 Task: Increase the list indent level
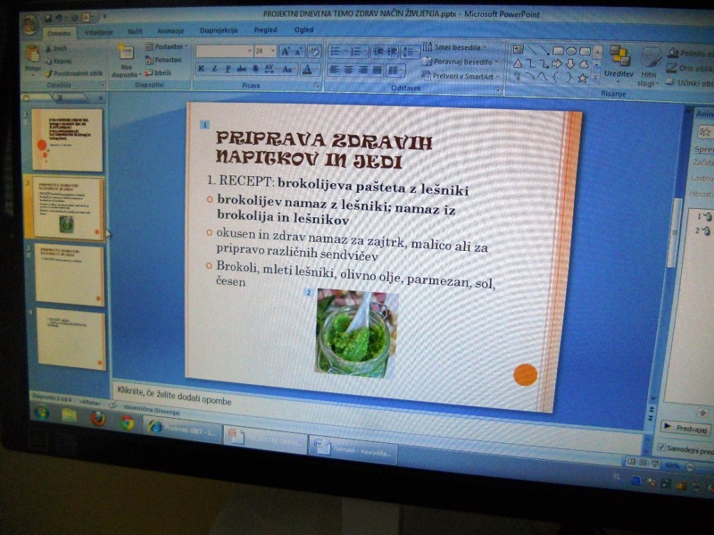pyautogui.click(x=392, y=52)
